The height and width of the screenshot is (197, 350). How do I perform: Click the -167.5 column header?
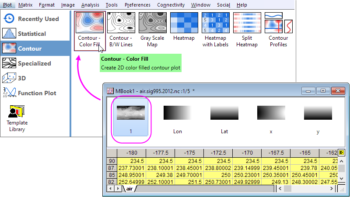[276, 153]
